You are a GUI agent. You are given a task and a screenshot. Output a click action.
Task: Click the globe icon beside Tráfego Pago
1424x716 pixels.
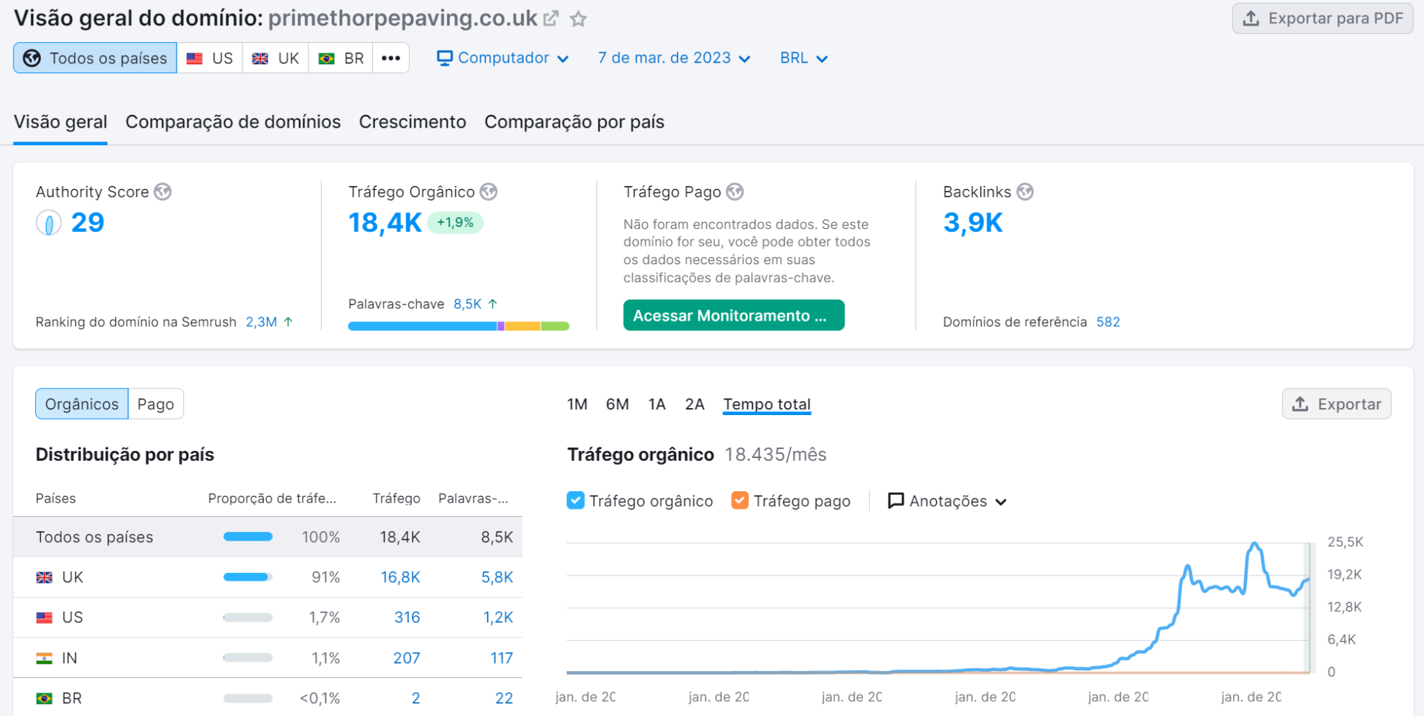tap(735, 192)
